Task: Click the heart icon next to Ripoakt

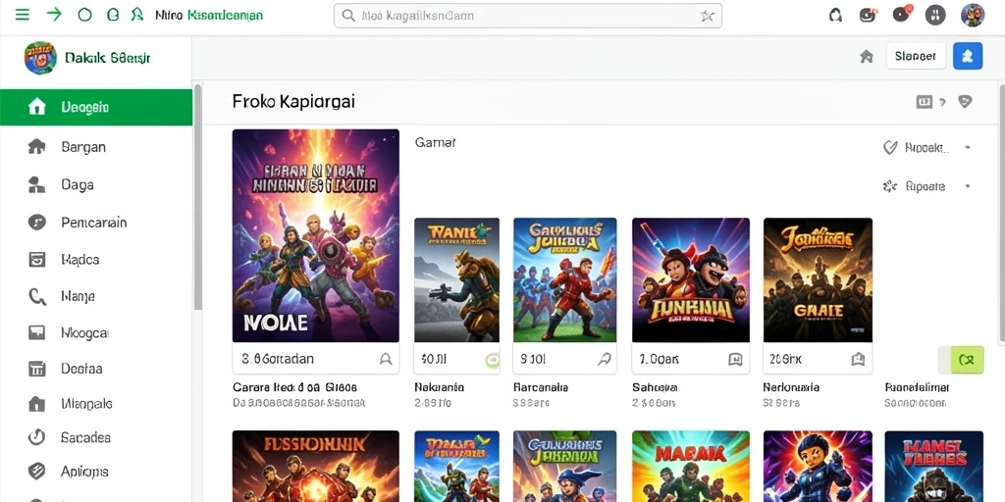Action: (x=890, y=148)
